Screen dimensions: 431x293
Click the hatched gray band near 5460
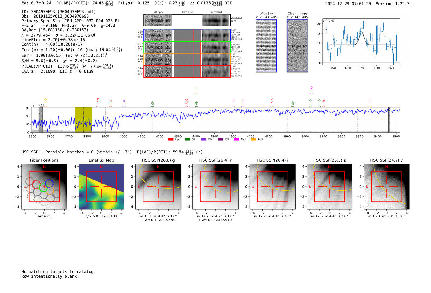pyautogui.click(x=389, y=120)
